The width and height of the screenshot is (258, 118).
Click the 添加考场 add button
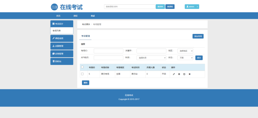point(198,36)
